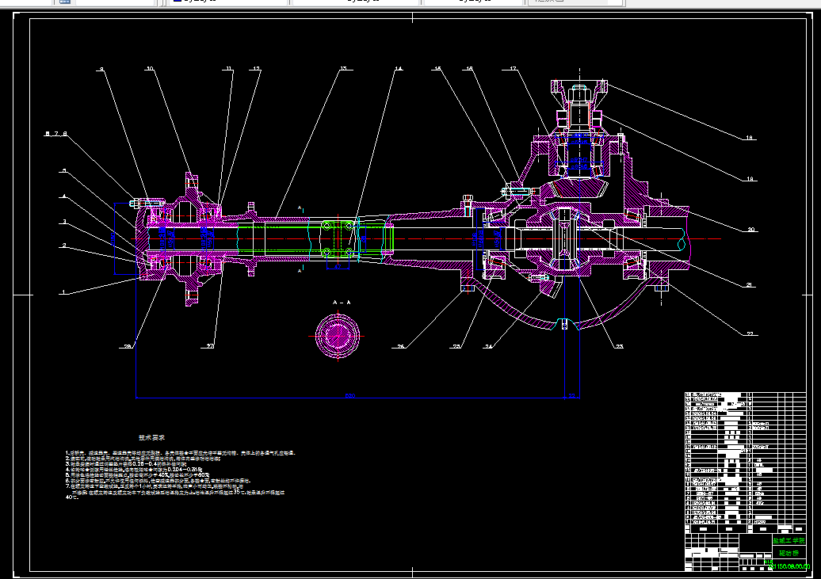The image size is (821, 579).
Task: Select part balloon number 3
Action: [64, 222]
